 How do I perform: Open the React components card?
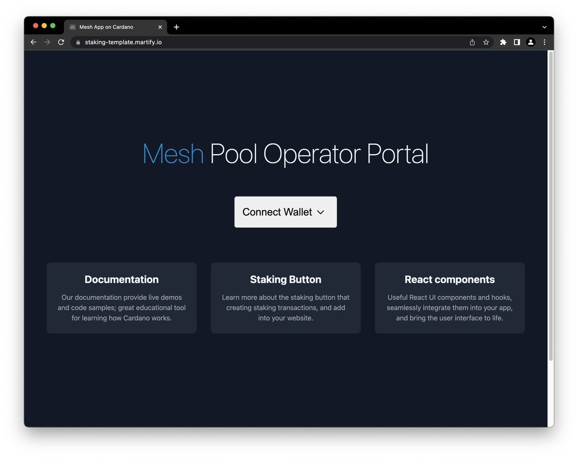(450, 298)
